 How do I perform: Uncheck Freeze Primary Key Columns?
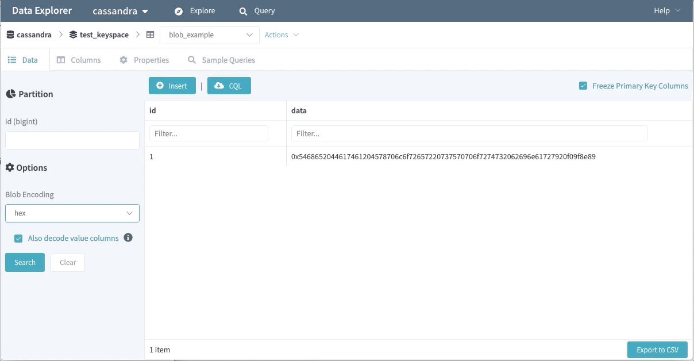[583, 86]
